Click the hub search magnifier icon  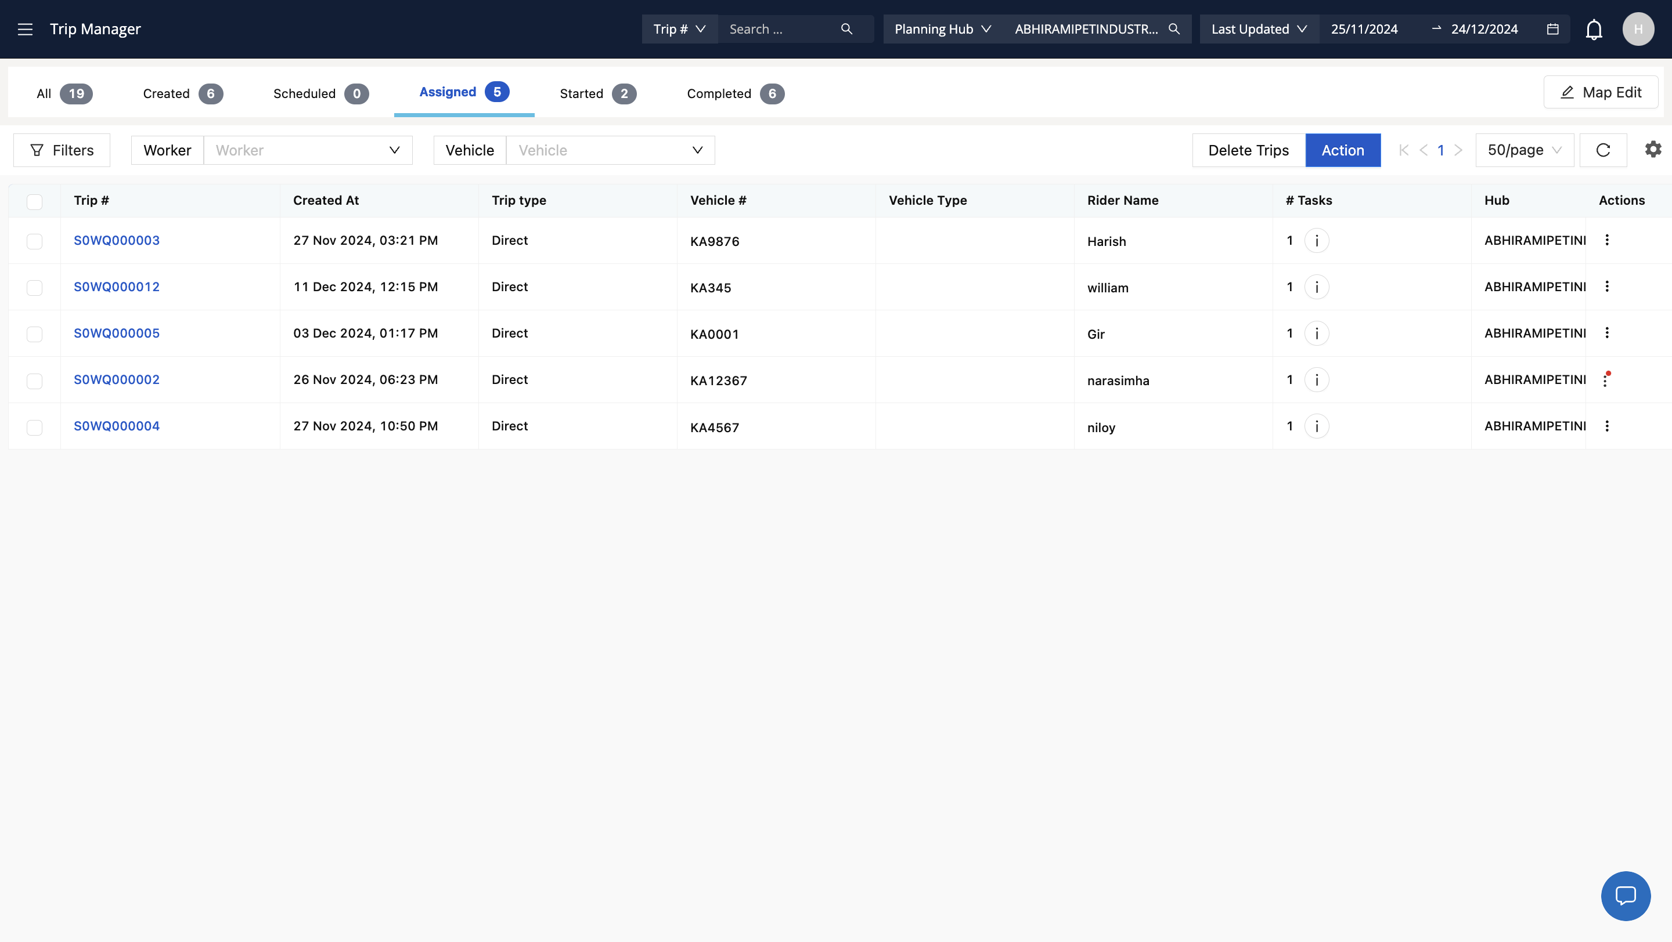tap(1174, 29)
